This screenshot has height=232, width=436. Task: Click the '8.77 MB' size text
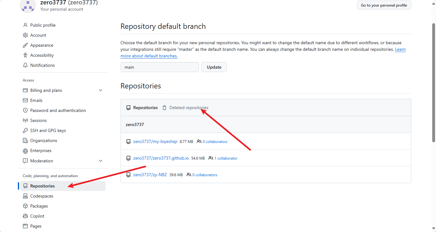186,142
